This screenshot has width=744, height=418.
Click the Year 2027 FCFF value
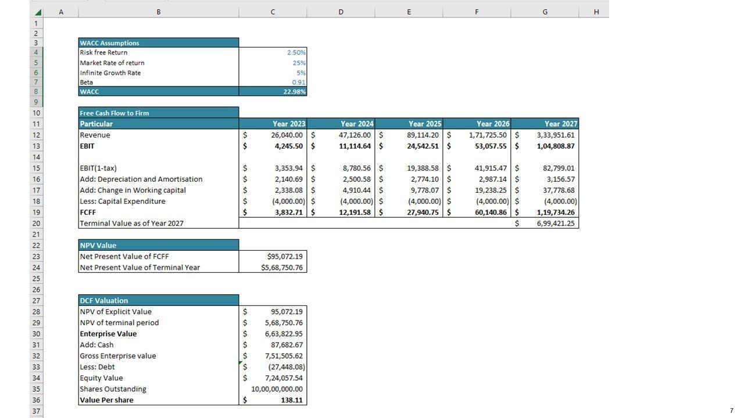point(545,212)
